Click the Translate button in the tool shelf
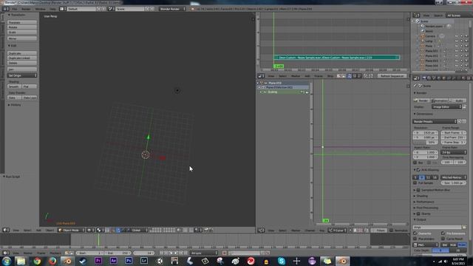 click(22, 23)
